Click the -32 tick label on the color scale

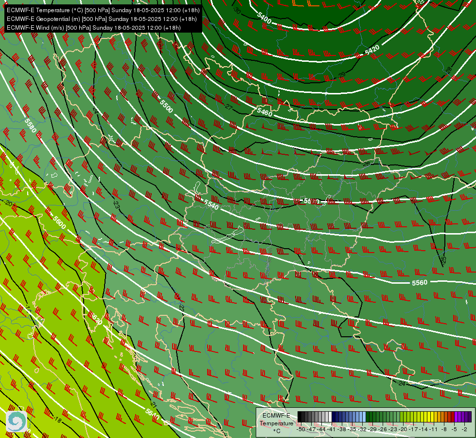pyautogui.click(x=362, y=429)
